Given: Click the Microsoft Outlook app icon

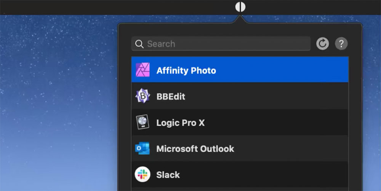Looking at the screenshot, I should pyautogui.click(x=142, y=148).
